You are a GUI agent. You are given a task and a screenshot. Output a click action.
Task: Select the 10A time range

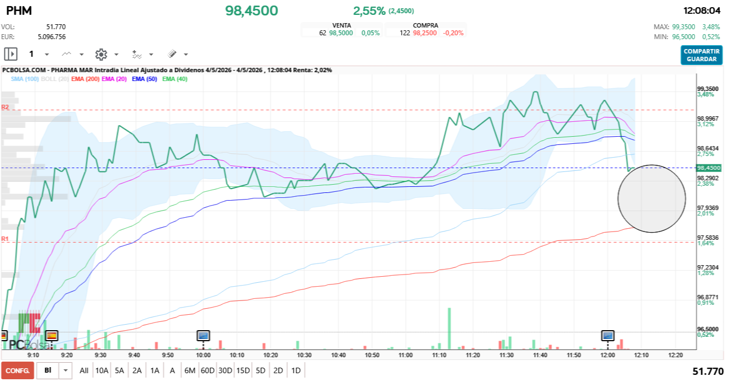click(x=102, y=371)
